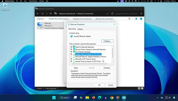Launch Firefox from the taskbar
178x101 pixels.
click(x=93, y=98)
